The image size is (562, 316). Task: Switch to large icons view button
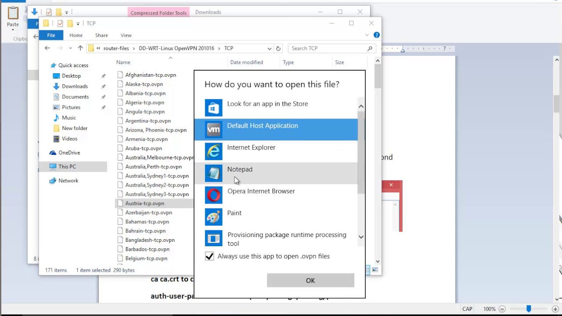375,270
